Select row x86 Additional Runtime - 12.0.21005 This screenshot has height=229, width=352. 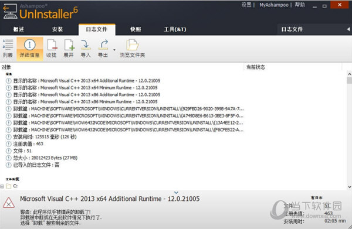[x=87, y=94]
